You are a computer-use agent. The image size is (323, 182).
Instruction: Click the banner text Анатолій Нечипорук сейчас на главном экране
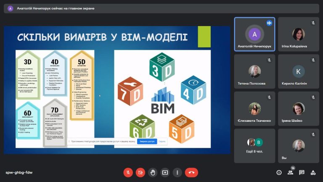point(56,8)
